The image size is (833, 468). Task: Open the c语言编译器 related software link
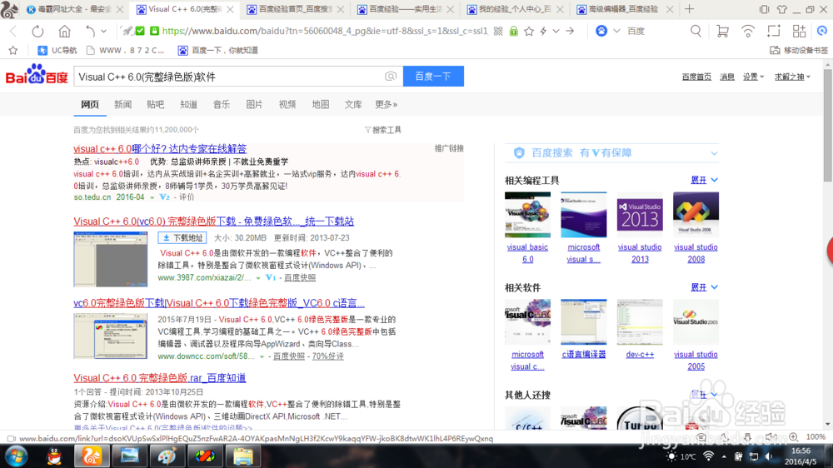click(x=583, y=354)
